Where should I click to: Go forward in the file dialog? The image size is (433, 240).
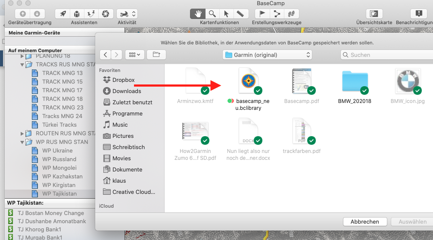point(116,55)
